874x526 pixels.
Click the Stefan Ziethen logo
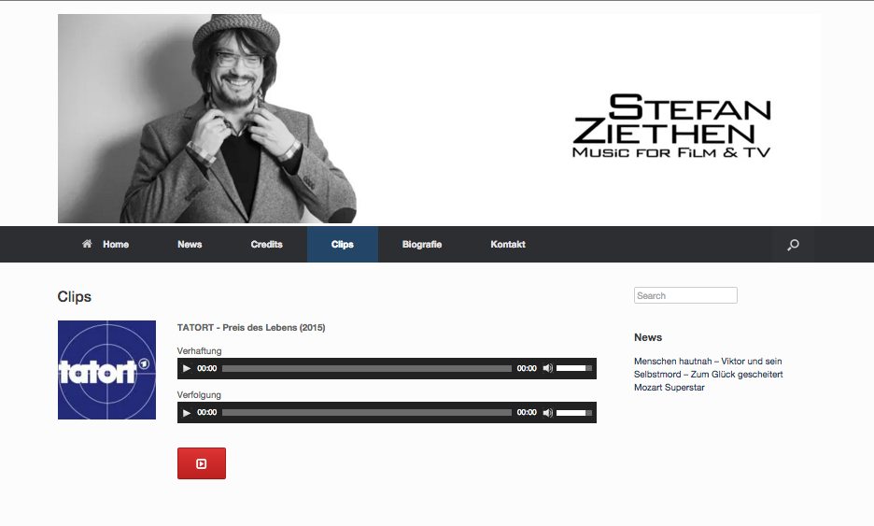(x=671, y=126)
